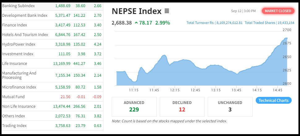Choose Hotels And Tourism Index

pos(25,34)
